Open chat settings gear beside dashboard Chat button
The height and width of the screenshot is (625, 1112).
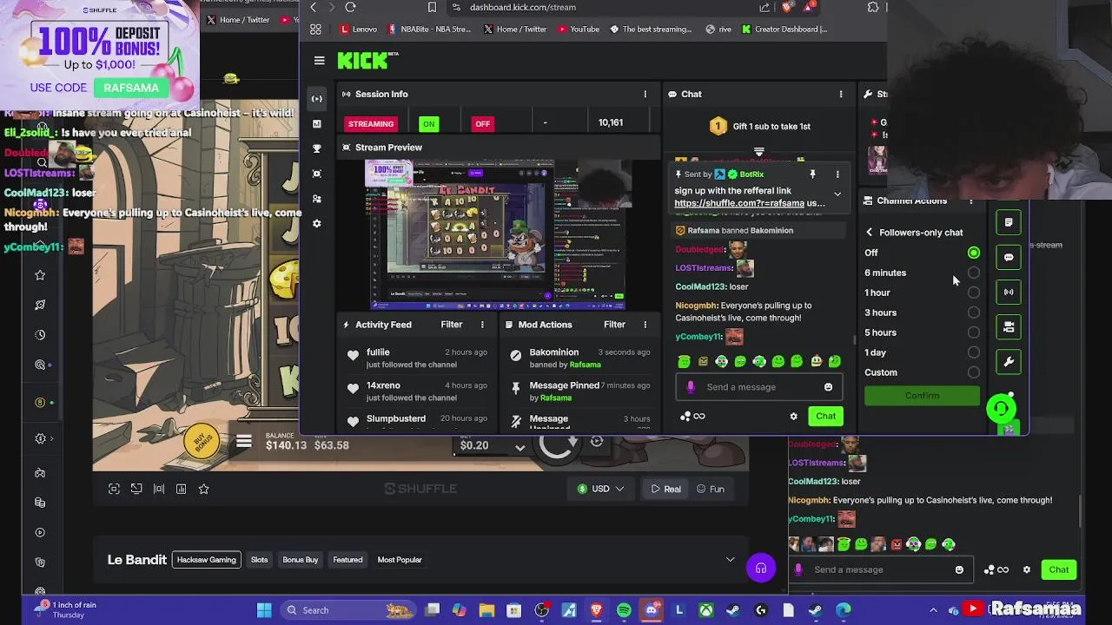point(793,417)
